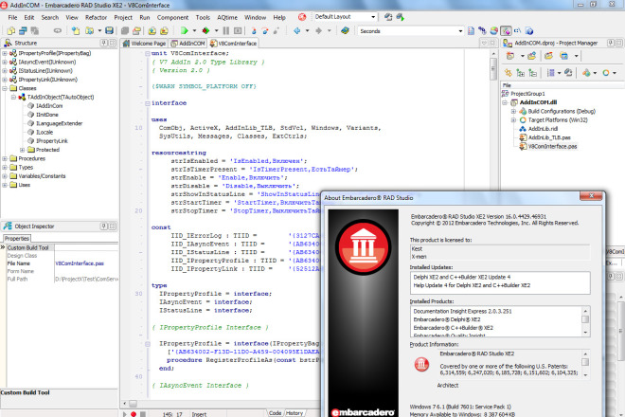This screenshot has height=417, width=625.
Task: Click the Open file folder icon
Action: pos(90,30)
